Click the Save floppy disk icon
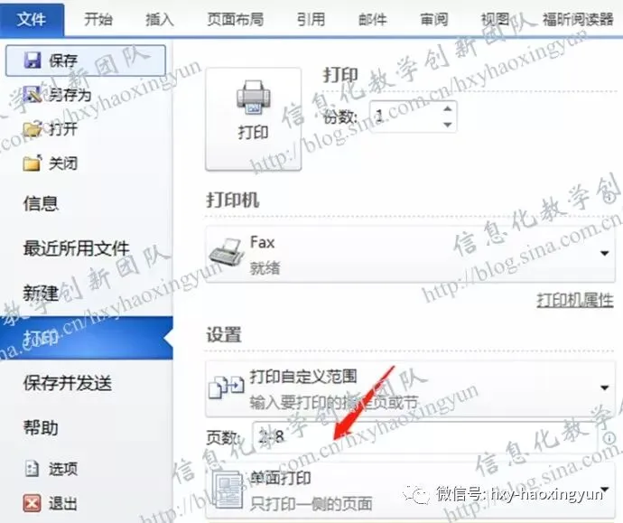This screenshot has width=623, height=523. [33, 61]
